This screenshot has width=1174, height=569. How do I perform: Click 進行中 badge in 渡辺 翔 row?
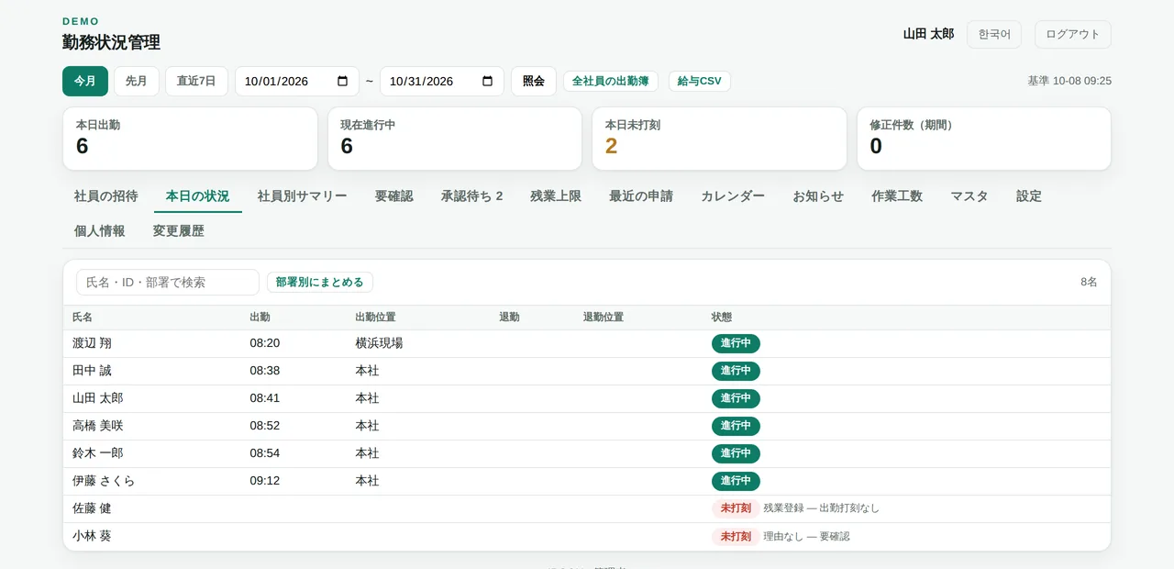[x=736, y=343]
